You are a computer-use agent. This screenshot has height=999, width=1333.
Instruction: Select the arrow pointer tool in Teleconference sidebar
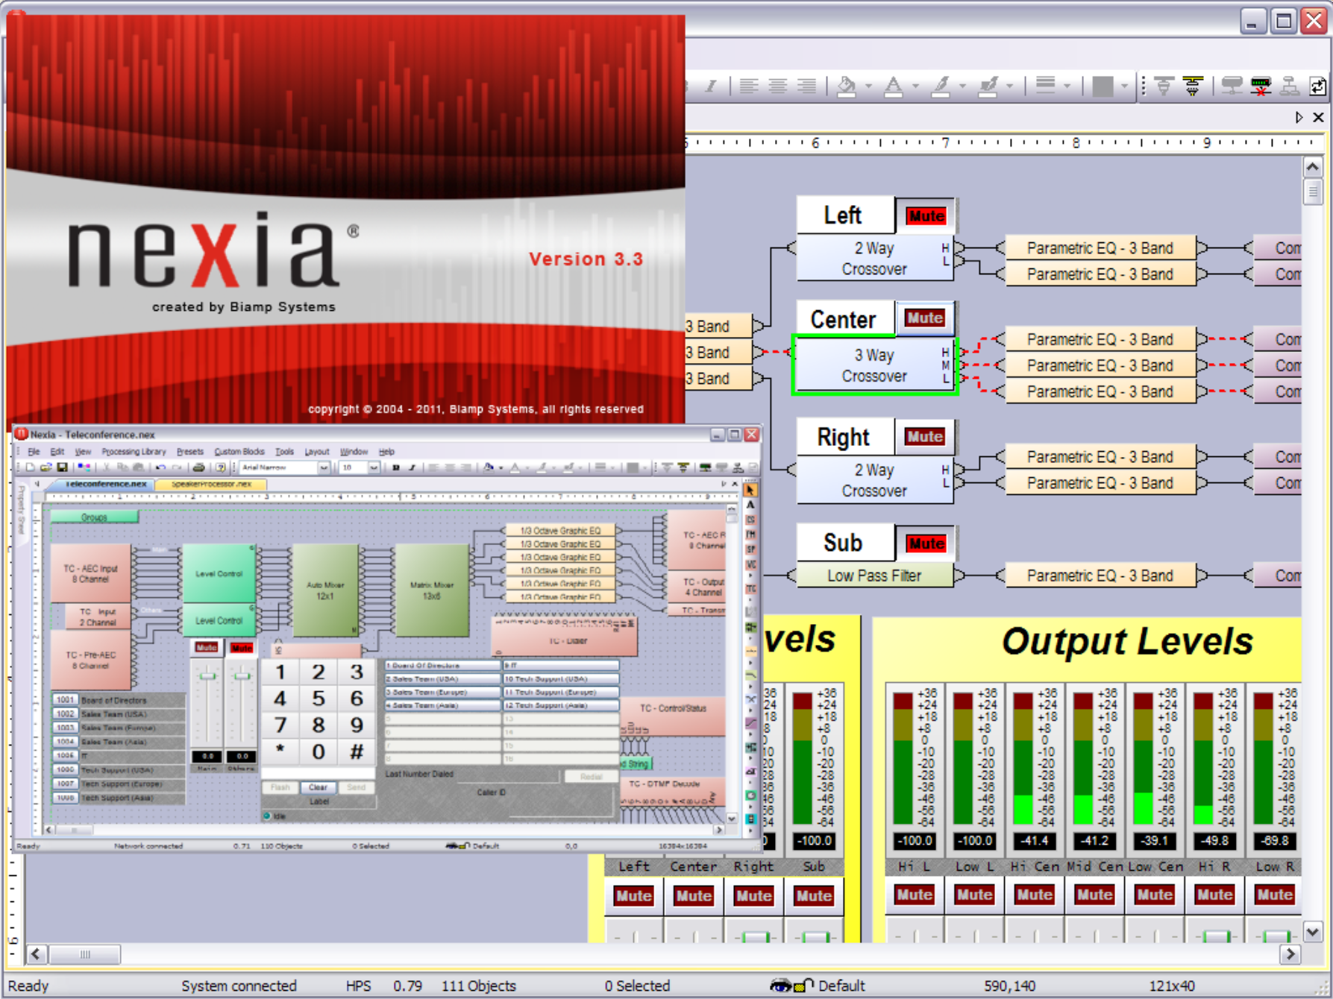pyautogui.click(x=750, y=490)
